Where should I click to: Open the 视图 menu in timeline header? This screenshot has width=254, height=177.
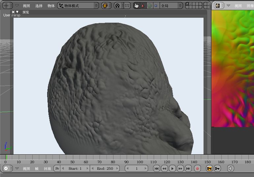[x=26, y=168]
